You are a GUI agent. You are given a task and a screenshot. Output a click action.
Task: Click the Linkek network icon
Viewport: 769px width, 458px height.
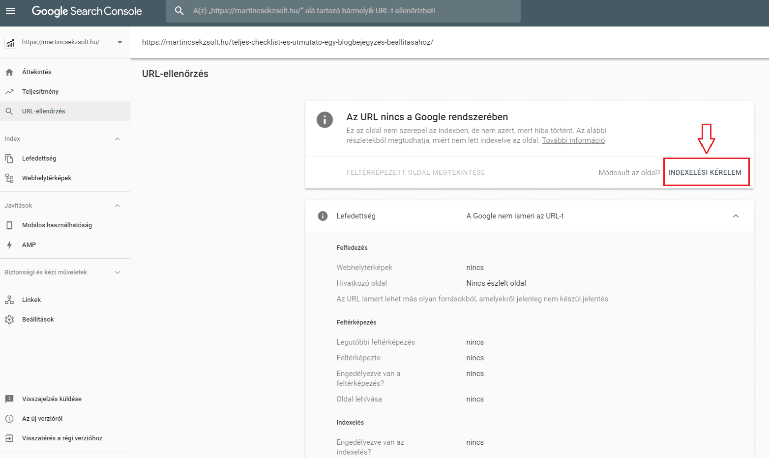9,300
